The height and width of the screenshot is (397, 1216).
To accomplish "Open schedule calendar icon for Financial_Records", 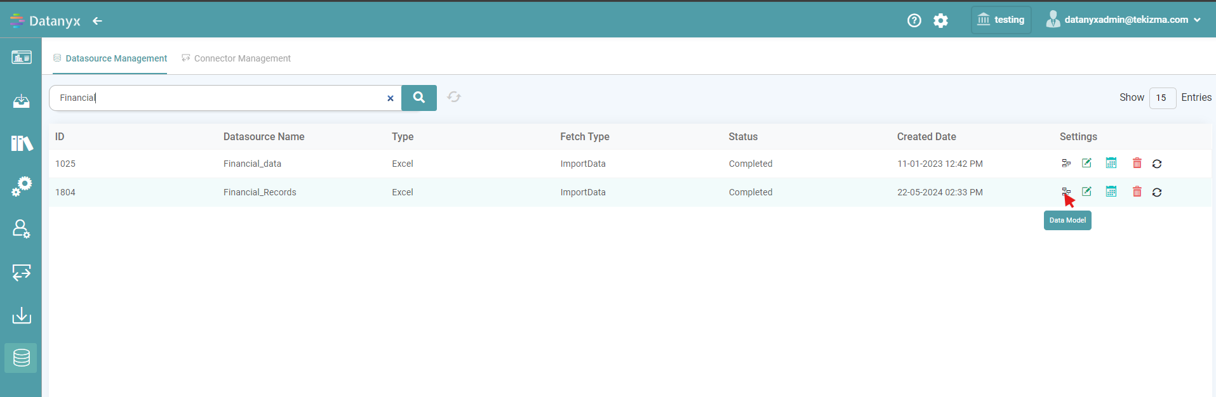I will pos(1111,192).
